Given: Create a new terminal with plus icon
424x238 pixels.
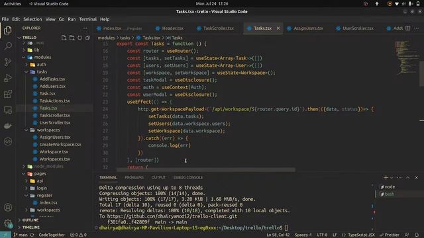Looking at the screenshot, I should tap(386, 177).
